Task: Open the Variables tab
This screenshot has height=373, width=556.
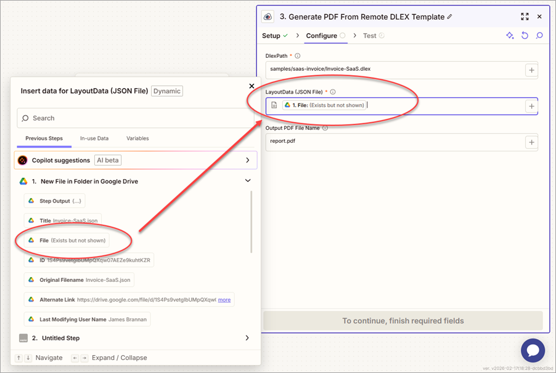Action: click(137, 138)
